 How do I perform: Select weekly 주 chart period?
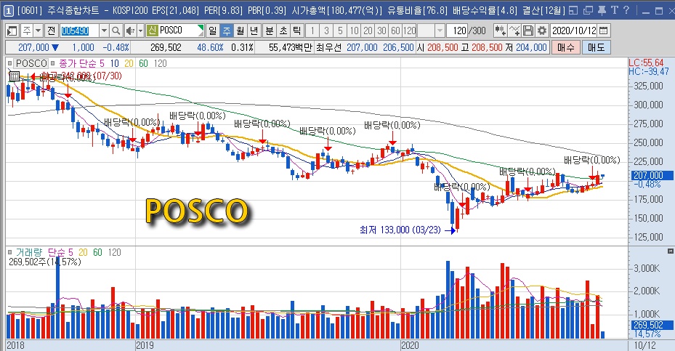227,31
